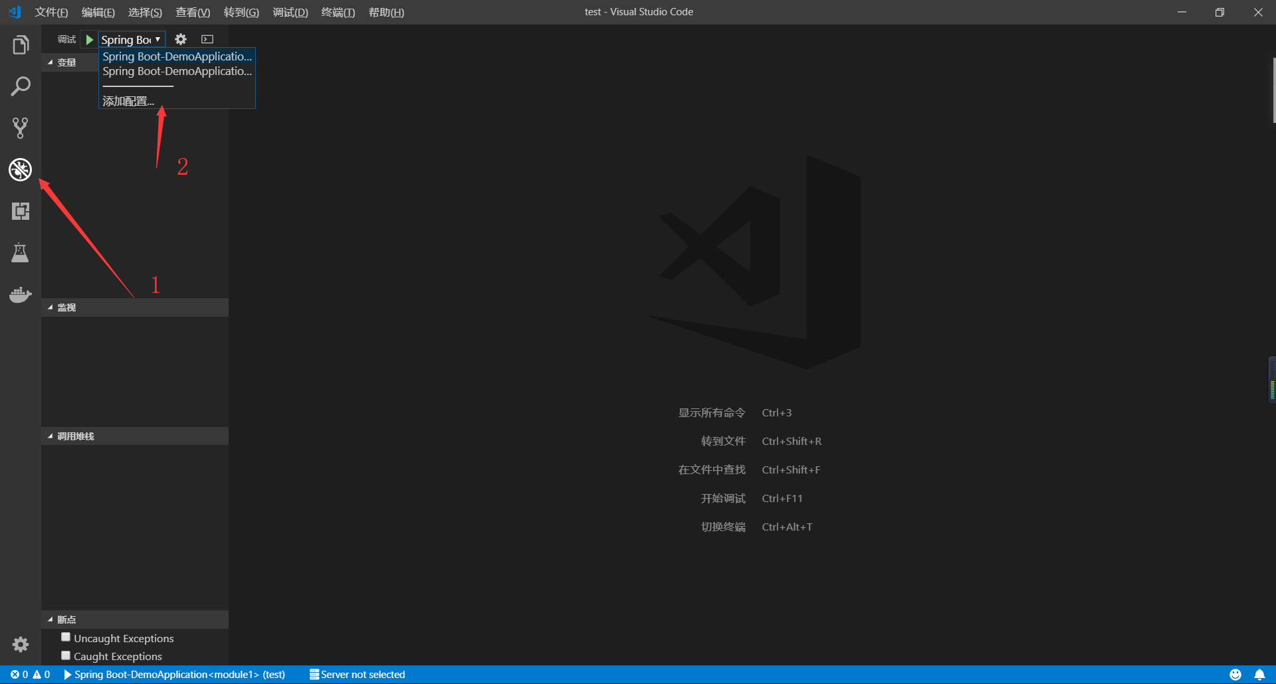1276x684 pixels.
Task: Open the 查看(V) menu
Action: 192,12
